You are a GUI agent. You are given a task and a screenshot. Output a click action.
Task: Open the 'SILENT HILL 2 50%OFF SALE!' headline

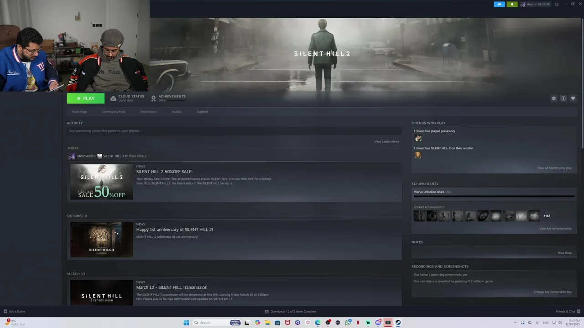point(164,172)
